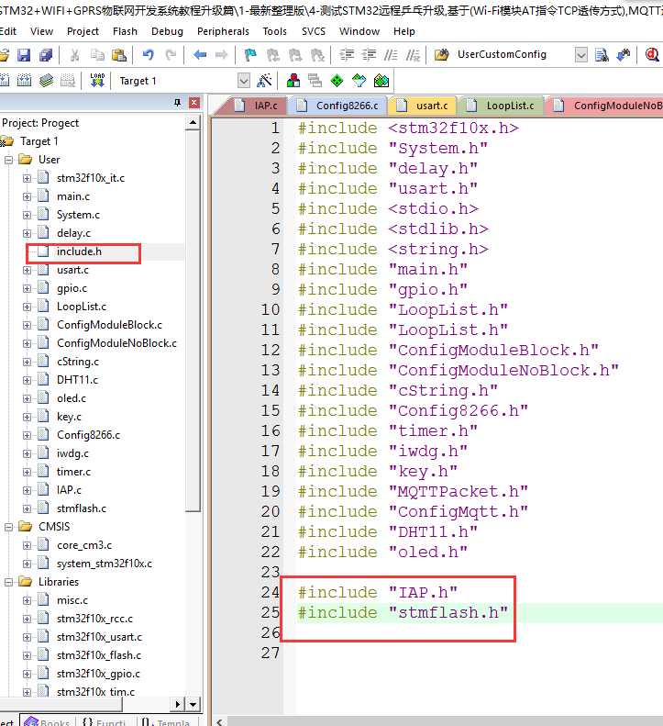Open the Project menu
Viewport: 663px width, 726px height.
[x=83, y=31]
